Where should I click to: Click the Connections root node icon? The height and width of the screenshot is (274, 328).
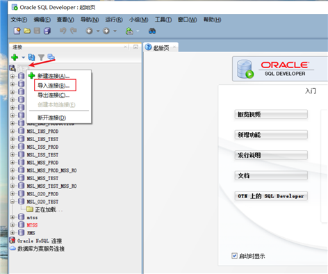13,68
